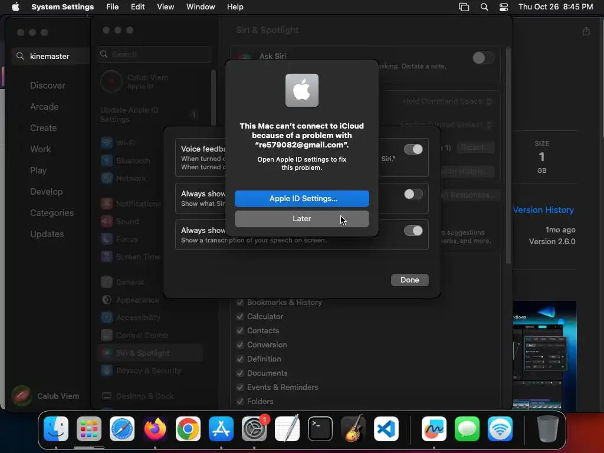This screenshot has width=604, height=453.
Task: Open the Trash in the Dock
Action: 548,429
